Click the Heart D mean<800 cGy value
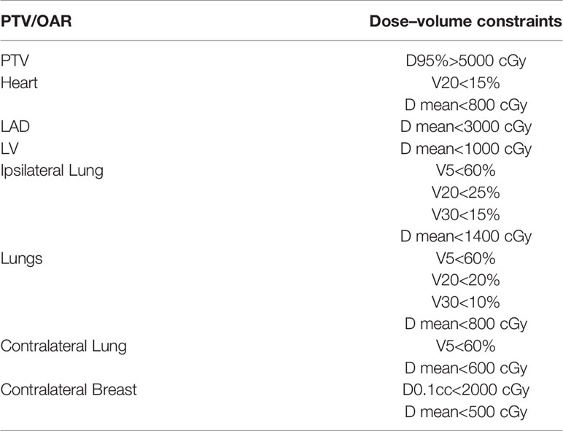Screen dimensions: 563x431 coord(466,105)
